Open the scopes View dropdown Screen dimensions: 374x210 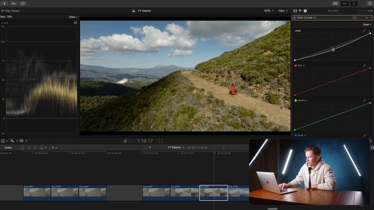tap(73, 17)
